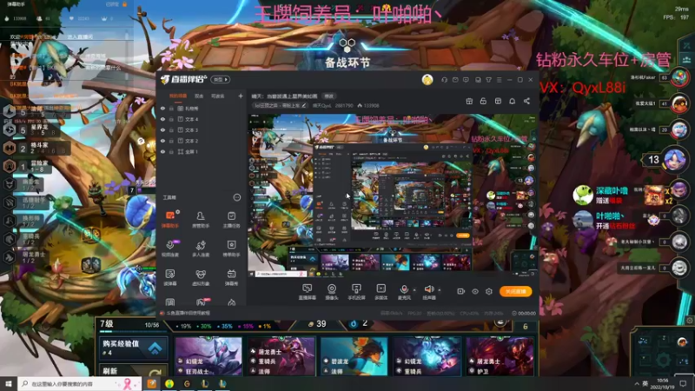Open the 主播任务 streamer tasks tool
The width and height of the screenshot is (695, 391).
(x=231, y=220)
